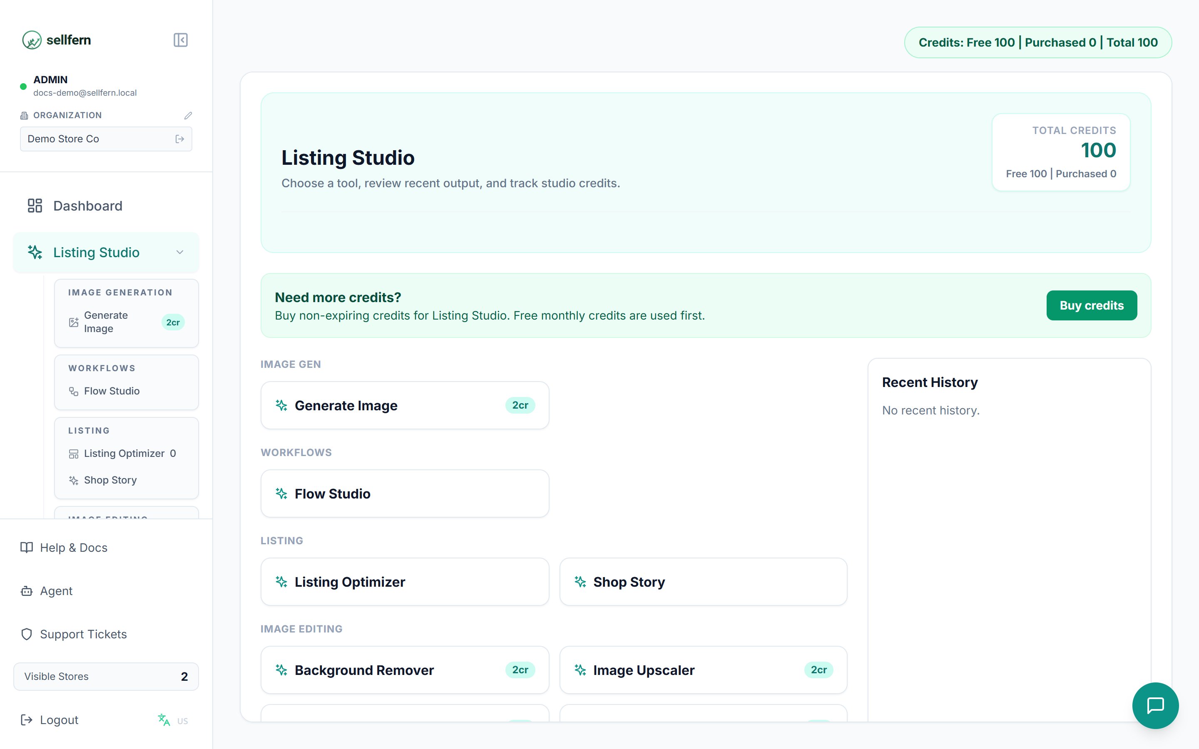
Task: Open Generate Image from sidebar submenu
Action: 126,322
